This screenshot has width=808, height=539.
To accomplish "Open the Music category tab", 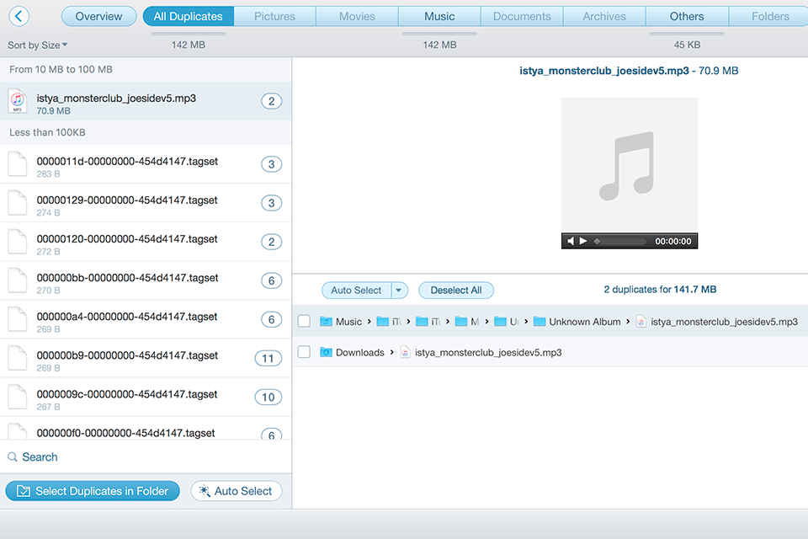I will coord(439,15).
